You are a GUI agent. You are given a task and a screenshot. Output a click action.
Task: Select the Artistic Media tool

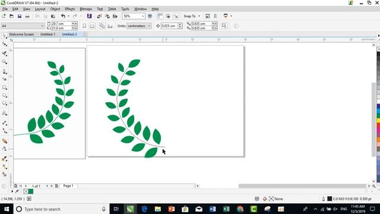point(4,79)
